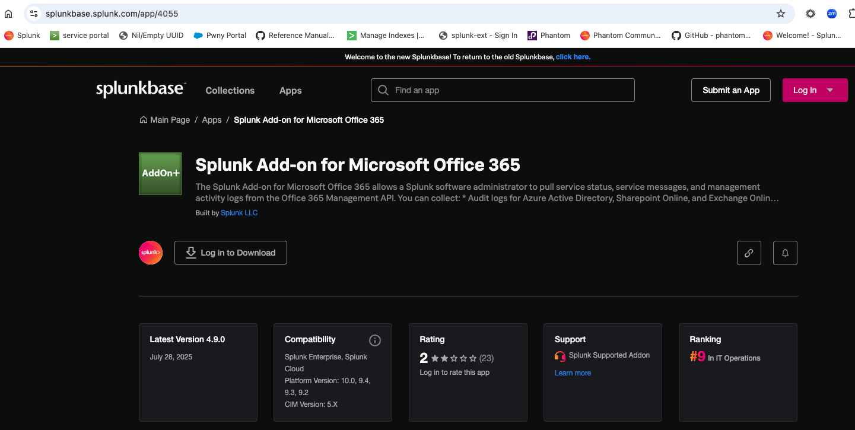Open the Pwny Portal bookmark
This screenshot has width=855, height=430.
pos(220,36)
